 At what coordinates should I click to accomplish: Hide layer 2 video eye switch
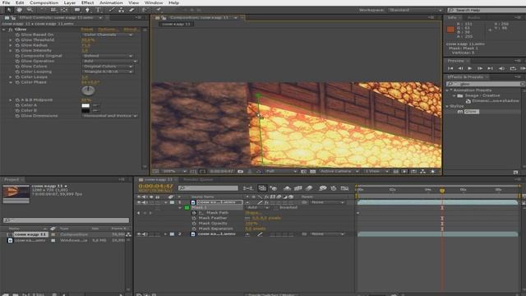(x=139, y=234)
